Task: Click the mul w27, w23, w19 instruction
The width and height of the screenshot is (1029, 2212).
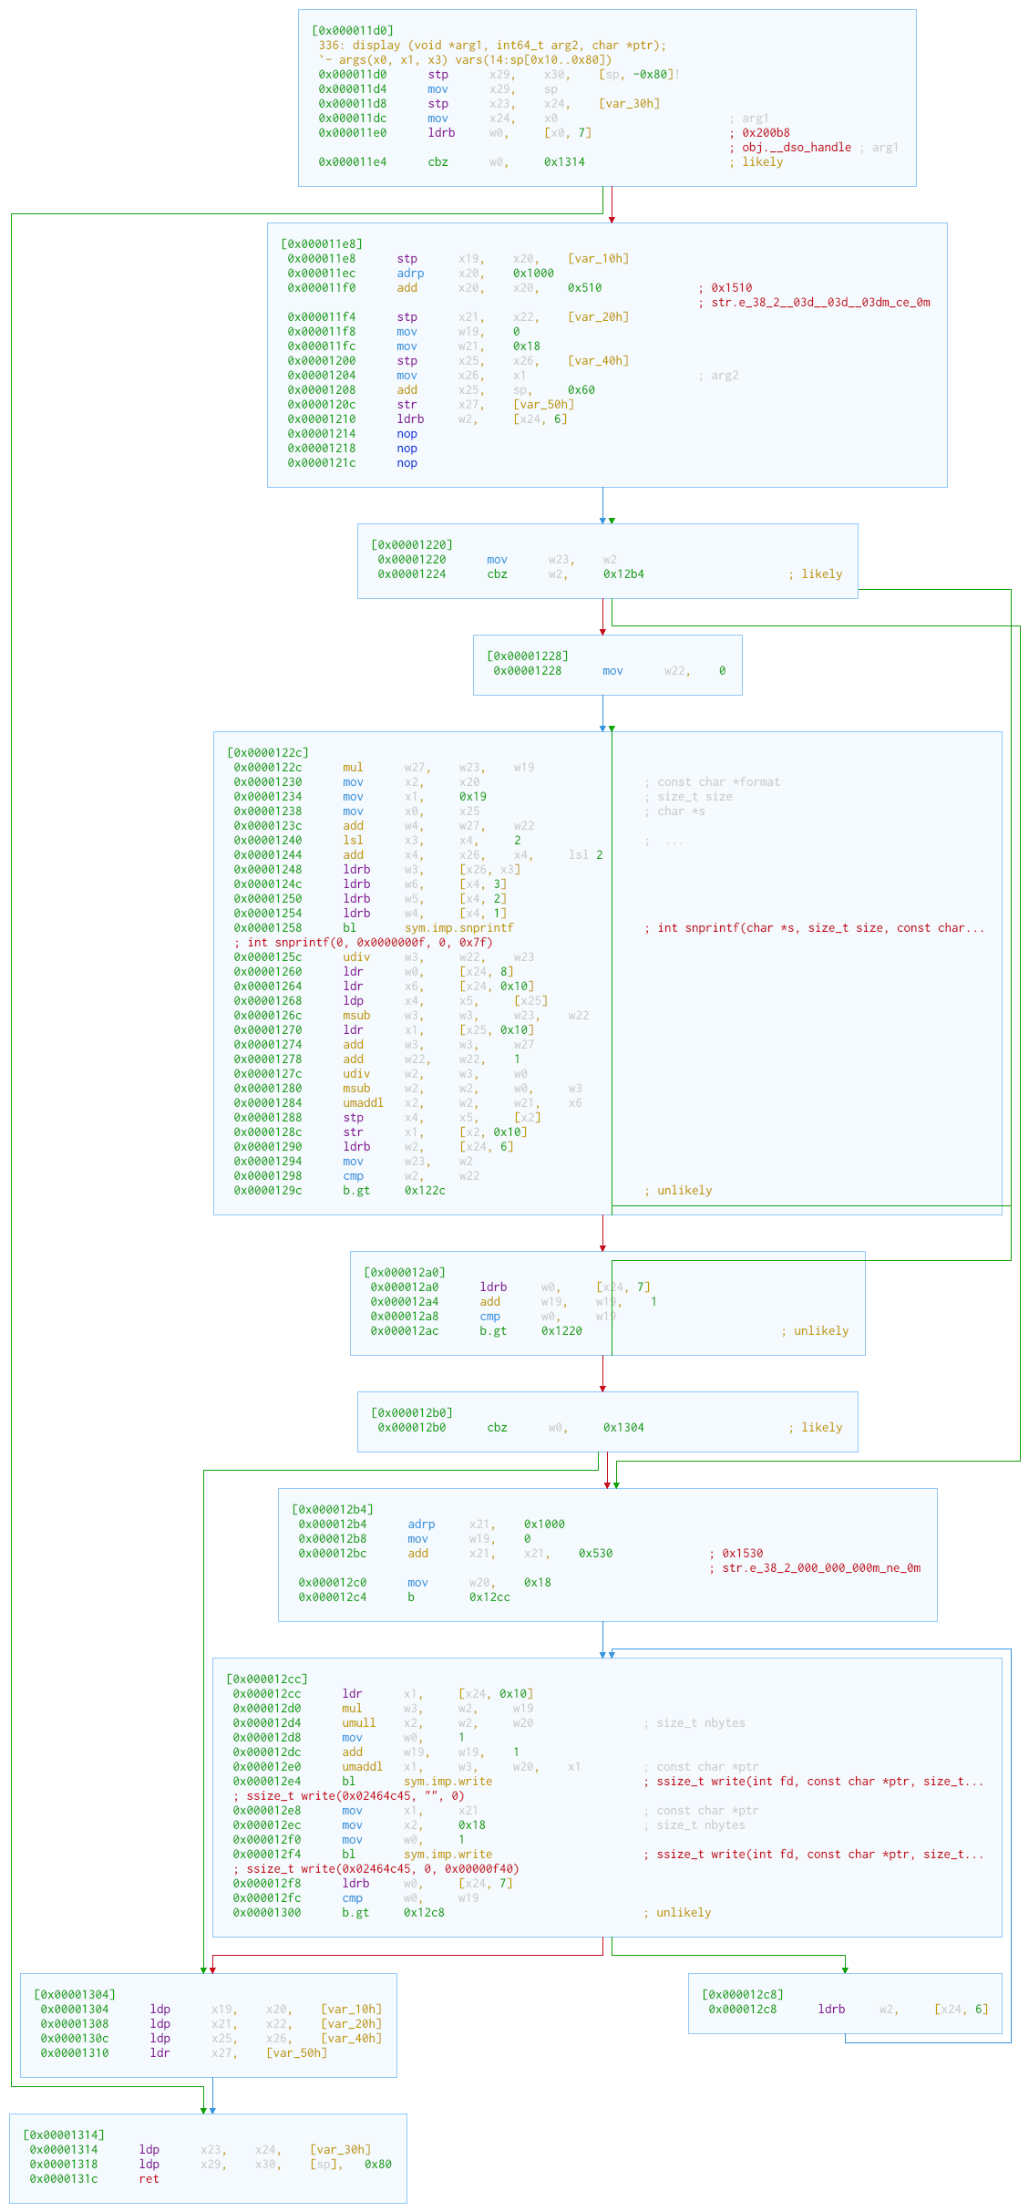Action: 384,767
